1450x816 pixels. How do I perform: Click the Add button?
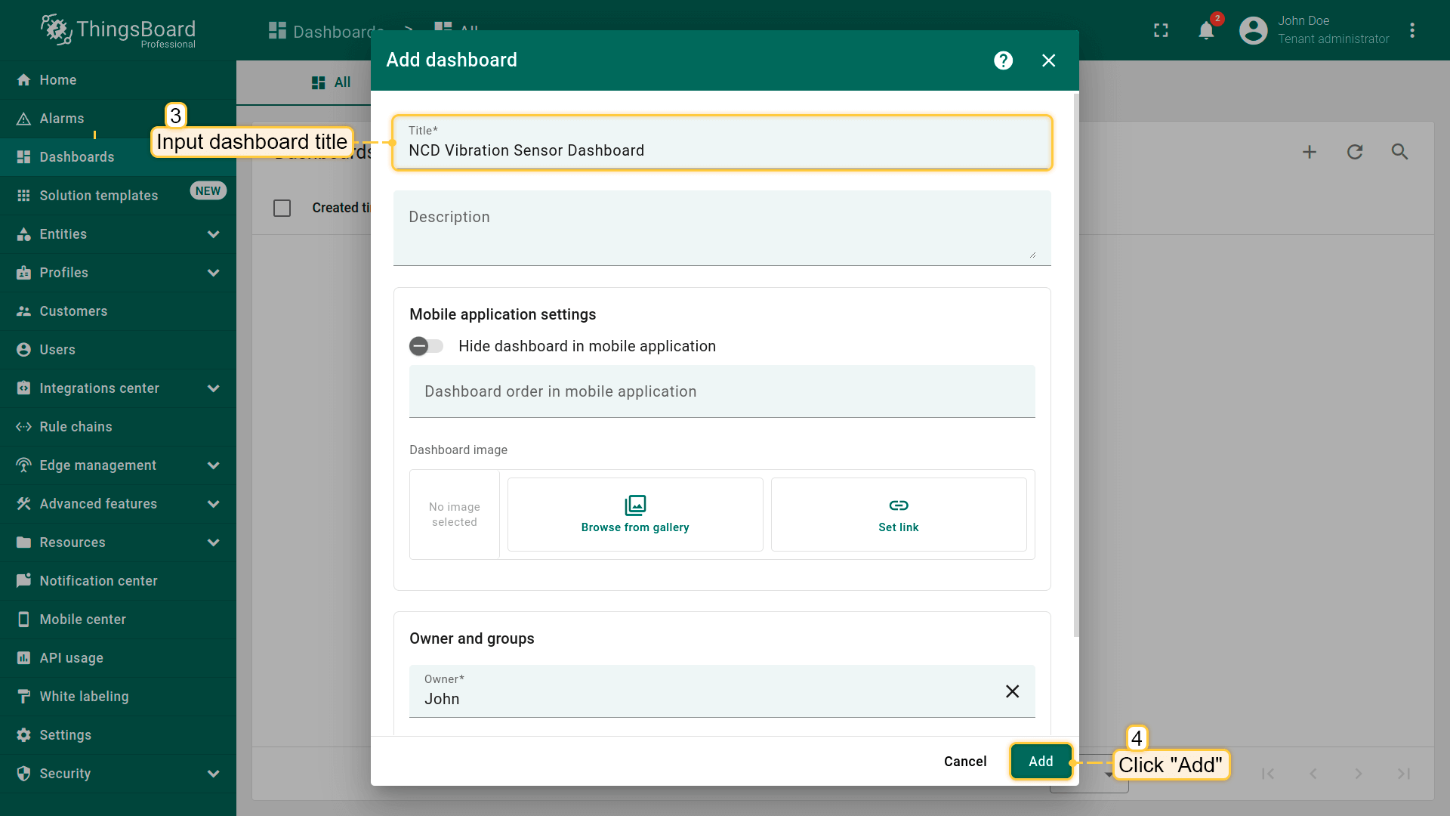tap(1040, 762)
